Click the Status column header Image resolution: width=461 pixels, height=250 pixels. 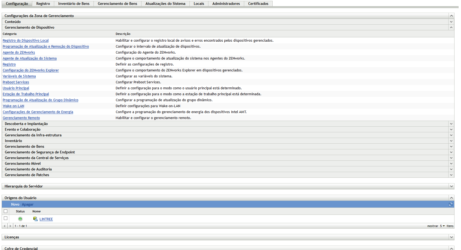click(20, 211)
